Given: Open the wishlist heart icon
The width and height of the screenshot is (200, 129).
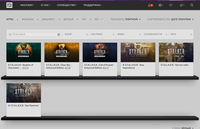Looking at the screenshot, I should coord(171,5).
